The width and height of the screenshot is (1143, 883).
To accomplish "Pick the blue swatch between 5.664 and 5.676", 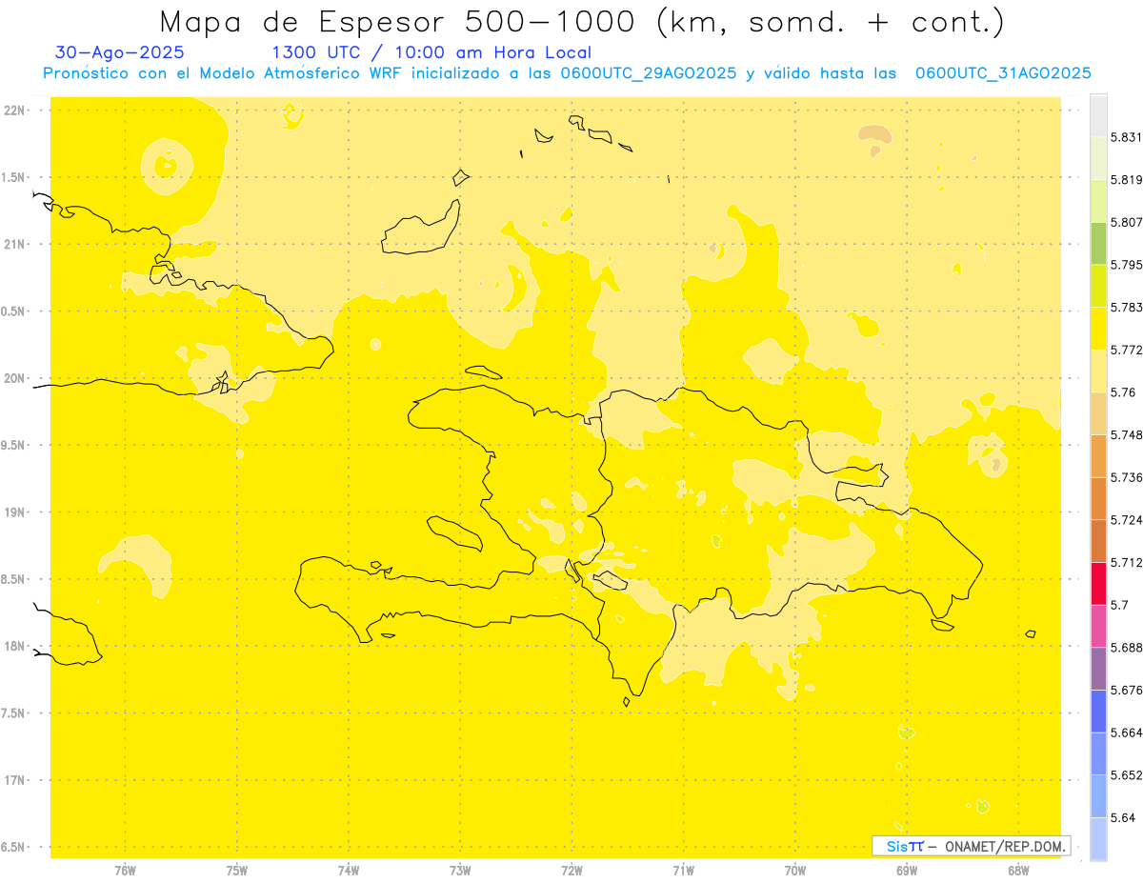I will [x=1098, y=711].
